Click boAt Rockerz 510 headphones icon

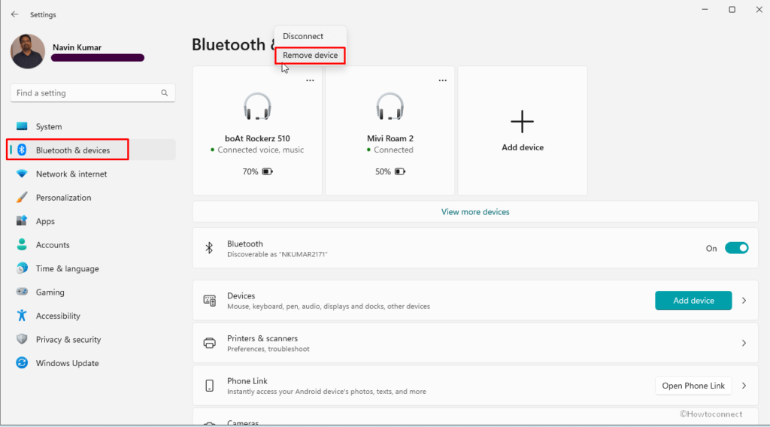257,106
